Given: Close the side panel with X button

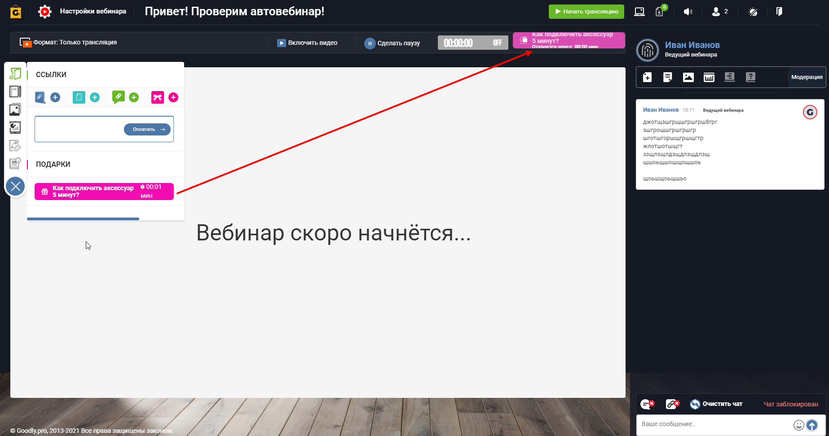Looking at the screenshot, I should click(15, 186).
